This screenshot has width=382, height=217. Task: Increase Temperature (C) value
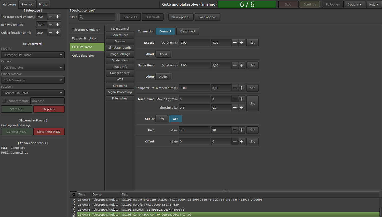pos(242,88)
